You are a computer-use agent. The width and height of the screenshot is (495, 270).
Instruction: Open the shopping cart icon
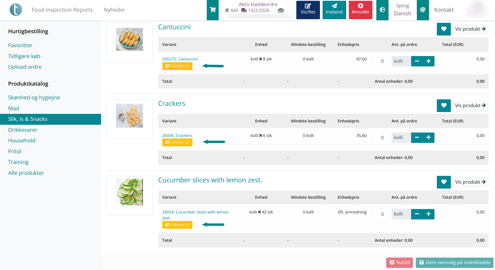tap(212, 10)
